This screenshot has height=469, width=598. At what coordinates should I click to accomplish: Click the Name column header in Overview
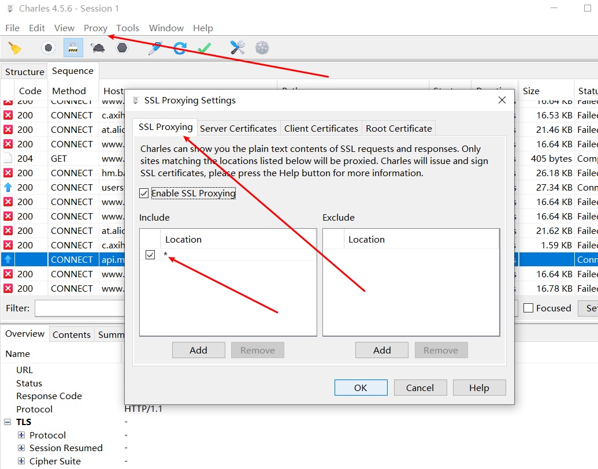[x=61, y=354]
